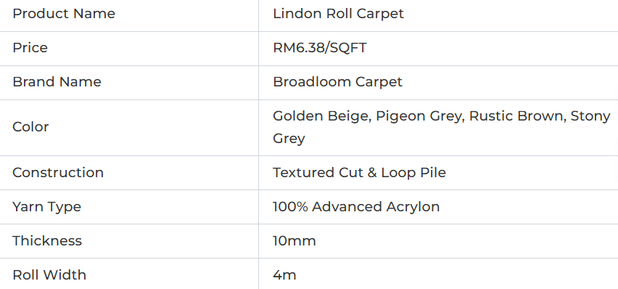Click the 100% Advanced Acrylon value

point(356,207)
